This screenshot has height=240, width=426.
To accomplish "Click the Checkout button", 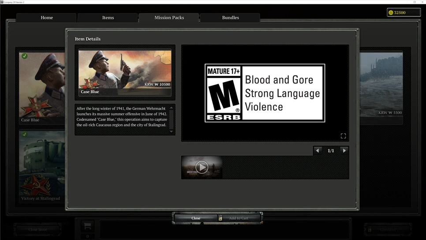I will tap(388, 229).
